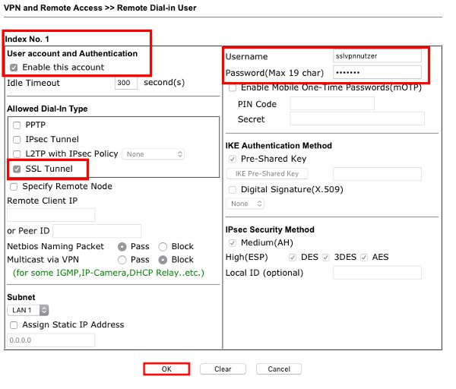Viewport: 456px width, 389px height.
Task: Toggle 3DES encryption checkbox
Action: pyautogui.click(x=326, y=258)
